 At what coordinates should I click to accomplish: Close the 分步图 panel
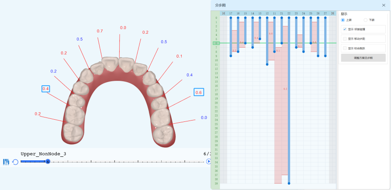pyautogui.click(x=384, y=5)
